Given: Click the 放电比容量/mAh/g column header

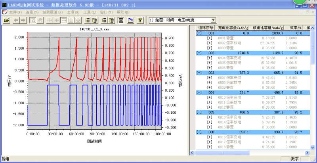Looking at the screenshot, I should point(267,28).
